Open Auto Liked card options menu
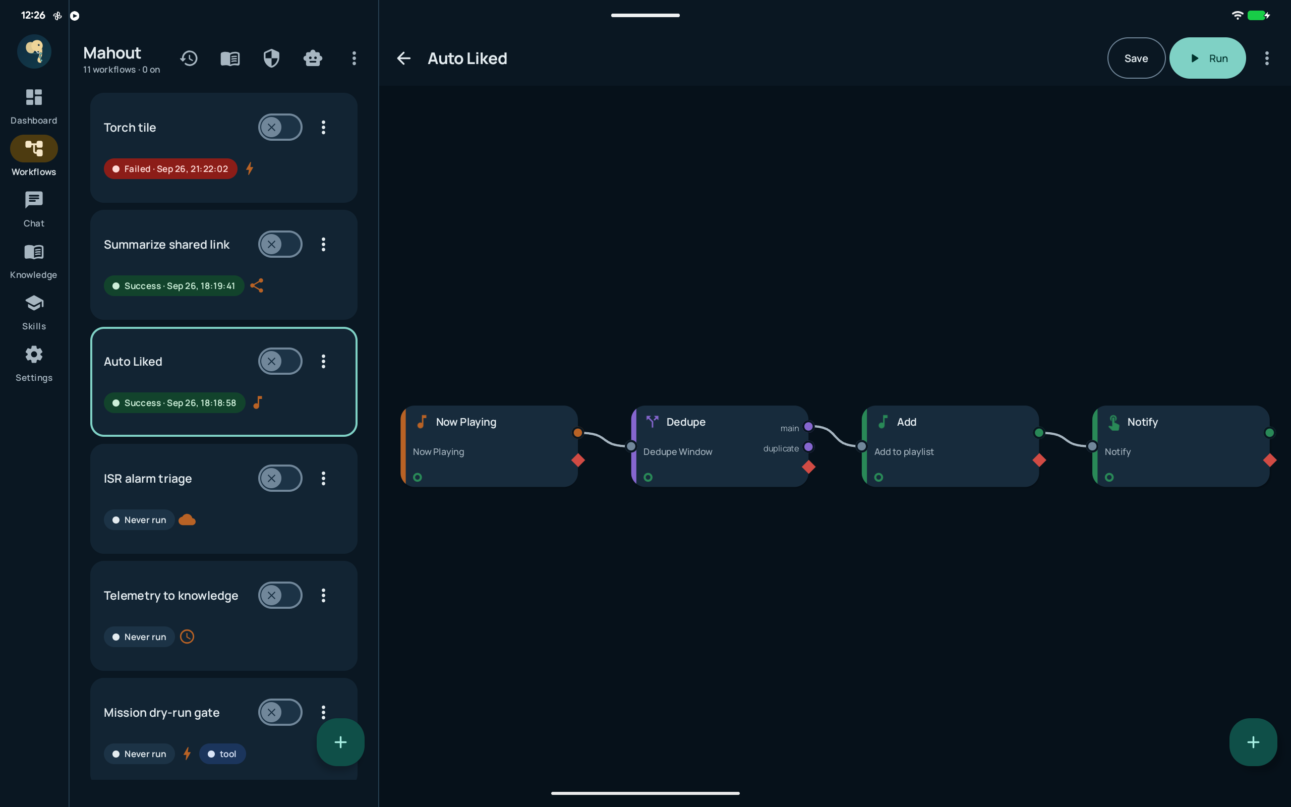Screen dimensions: 1291x807 click(323, 361)
